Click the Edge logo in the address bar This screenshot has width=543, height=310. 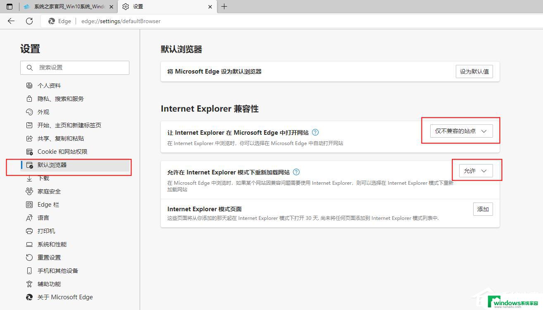pos(52,21)
